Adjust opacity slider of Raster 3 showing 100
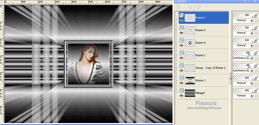Viewport: 259px width, 125px height. point(243,15)
